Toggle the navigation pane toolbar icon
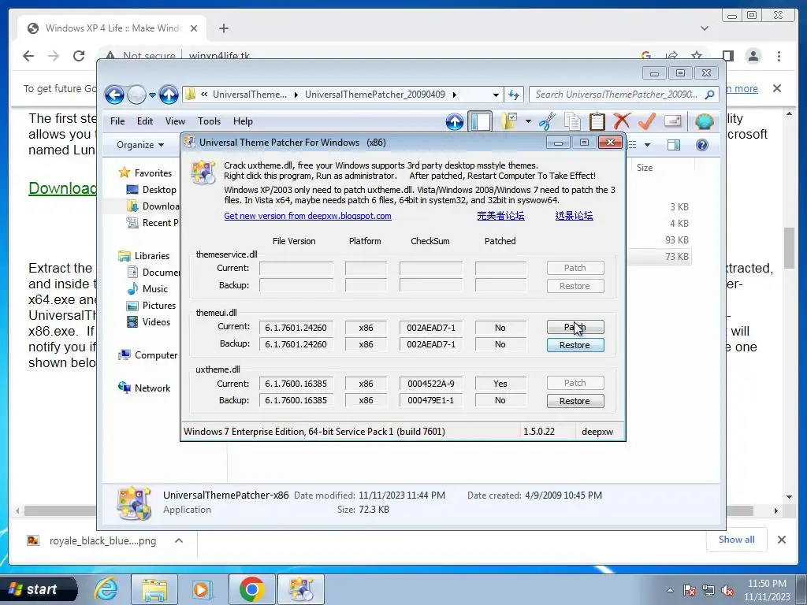This screenshot has width=807, height=605. click(x=480, y=121)
